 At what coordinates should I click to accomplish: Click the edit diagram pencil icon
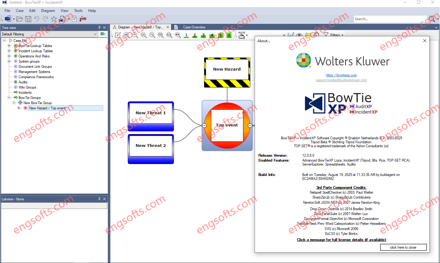(118, 35)
